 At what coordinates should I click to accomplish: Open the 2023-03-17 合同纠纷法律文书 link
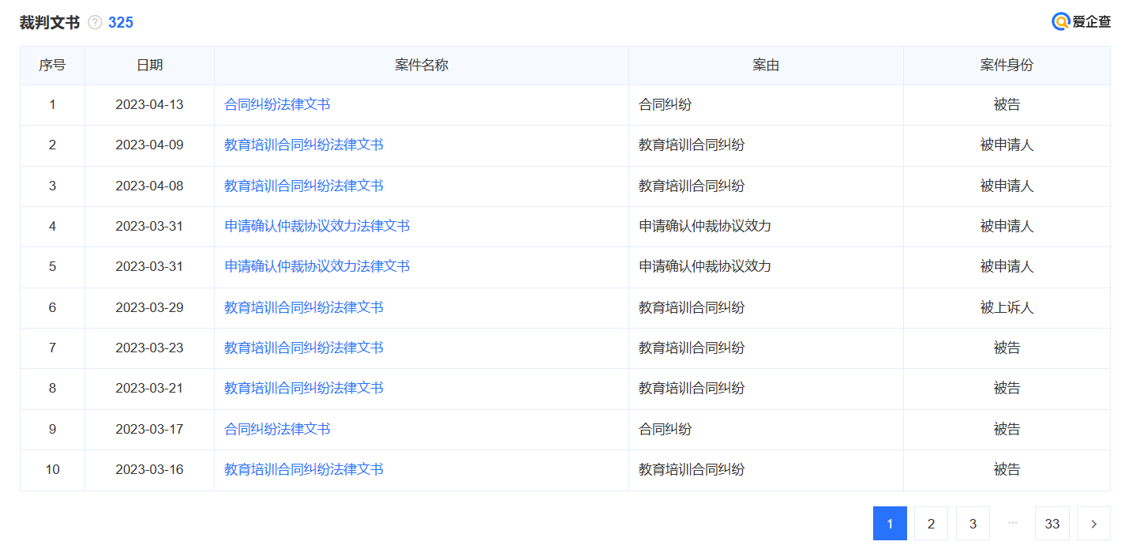click(x=277, y=429)
